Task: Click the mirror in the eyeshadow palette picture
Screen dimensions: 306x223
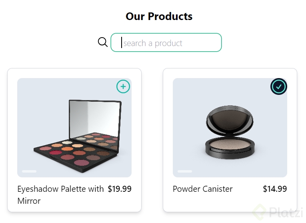Action: [94, 118]
